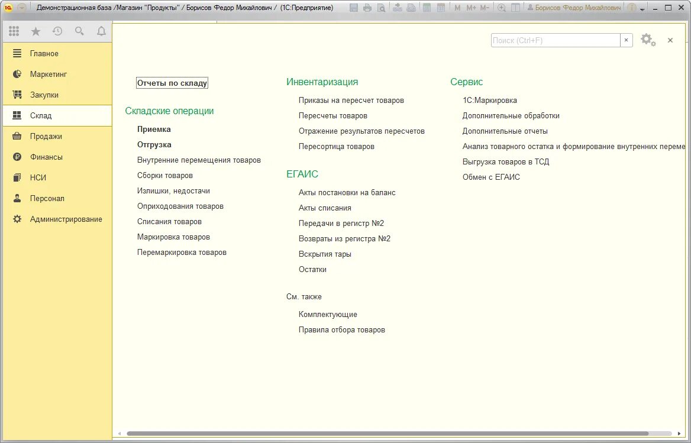Open the sections menu grid icon

tap(14, 31)
